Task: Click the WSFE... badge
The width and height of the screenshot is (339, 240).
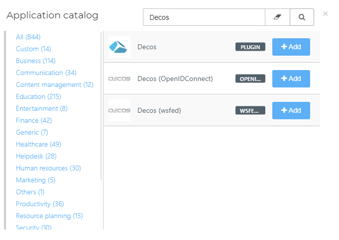Action: click(x=250, y=110)
